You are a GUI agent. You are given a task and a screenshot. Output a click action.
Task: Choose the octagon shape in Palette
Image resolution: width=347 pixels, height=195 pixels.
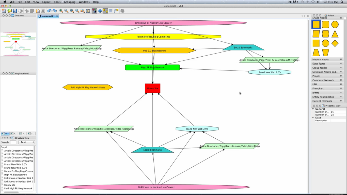point(325,43)
